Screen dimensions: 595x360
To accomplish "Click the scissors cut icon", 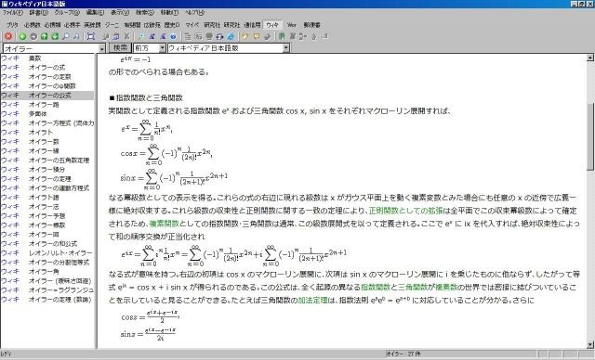I will pyautogui.click(x=126, y=36).
